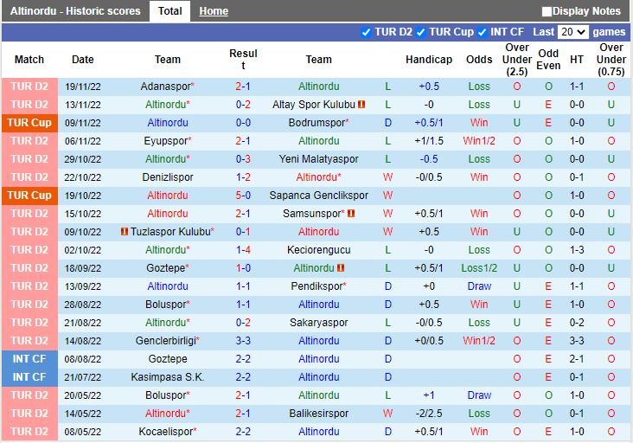
Task: Click the Win1/2 odds in Eyupspor row
Action: click(x=479, y=141)
